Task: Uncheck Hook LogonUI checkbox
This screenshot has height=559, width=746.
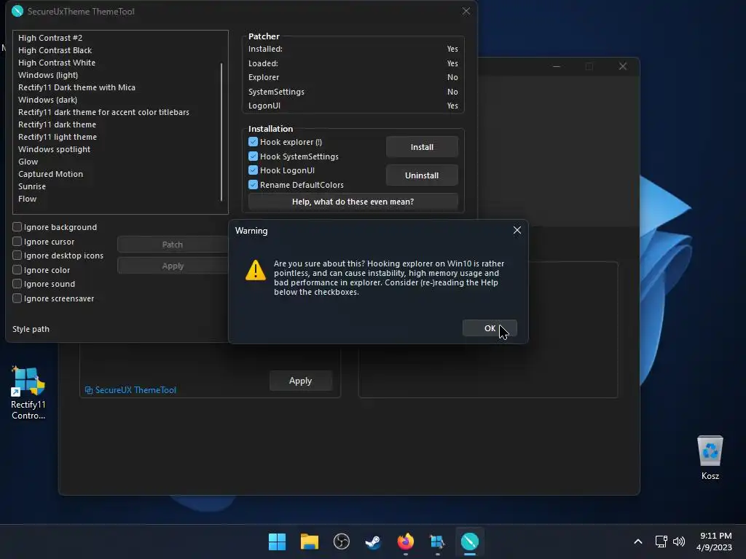Action: point(253,170)
